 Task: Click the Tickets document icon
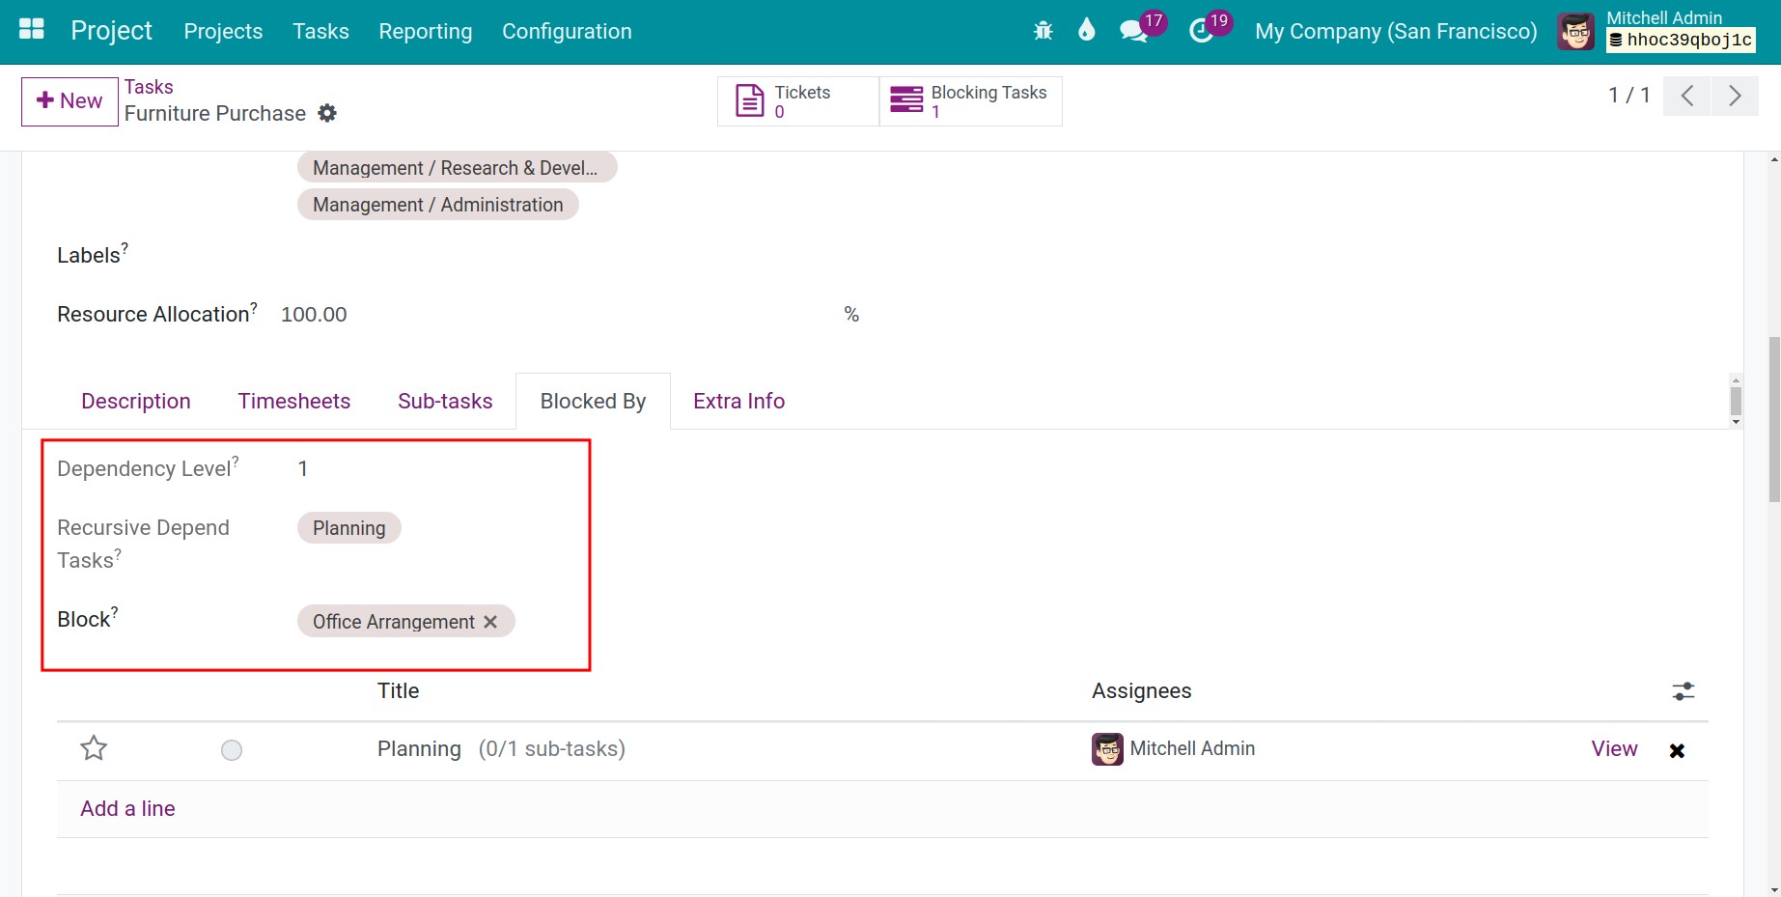coord(749,100)
